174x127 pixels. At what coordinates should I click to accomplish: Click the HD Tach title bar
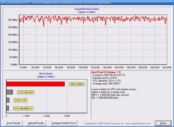pos(87,3)
